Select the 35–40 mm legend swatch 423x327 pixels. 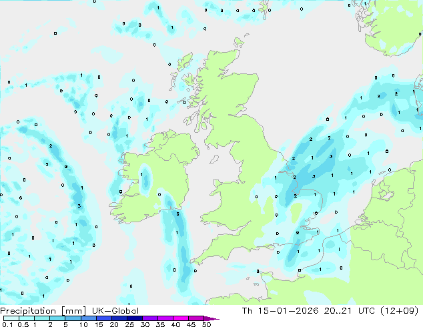tap(165, 318)
